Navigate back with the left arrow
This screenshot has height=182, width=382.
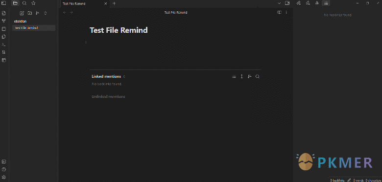point(64,12)
